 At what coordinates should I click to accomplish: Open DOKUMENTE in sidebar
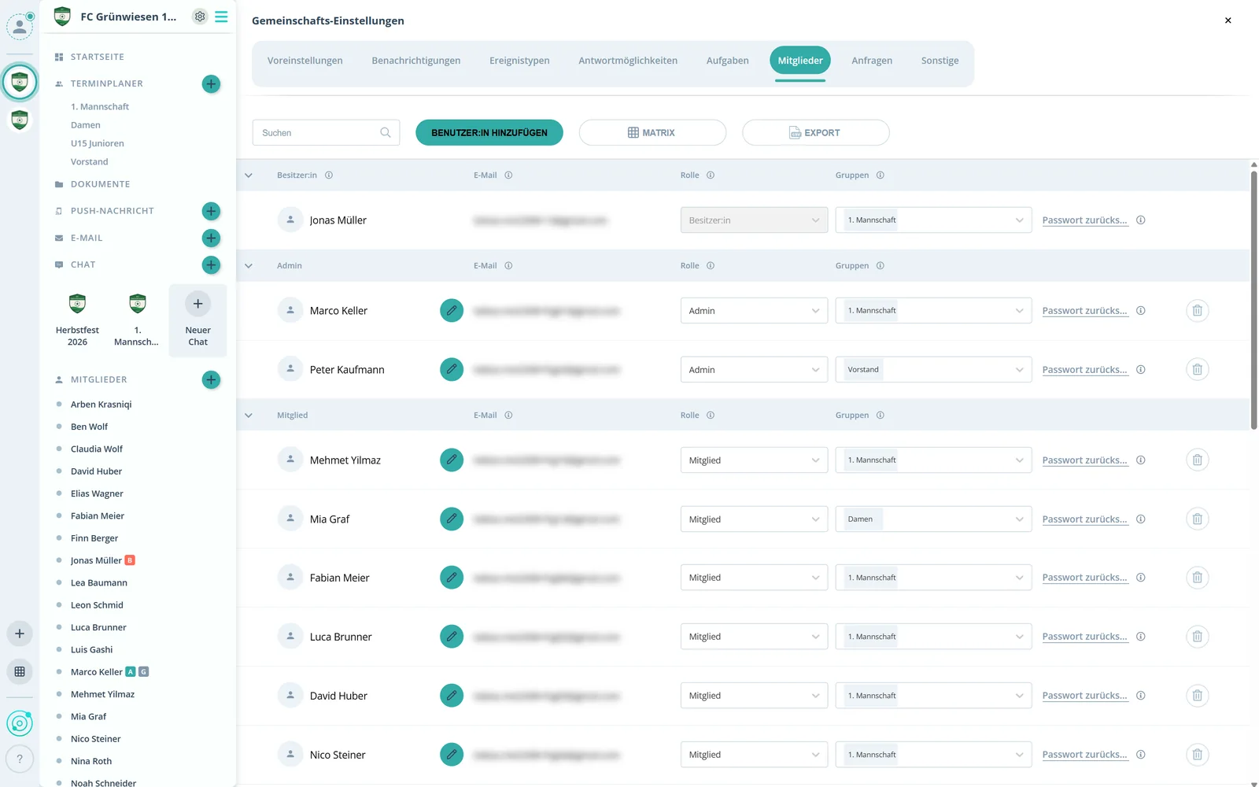(x=100, y=184)
